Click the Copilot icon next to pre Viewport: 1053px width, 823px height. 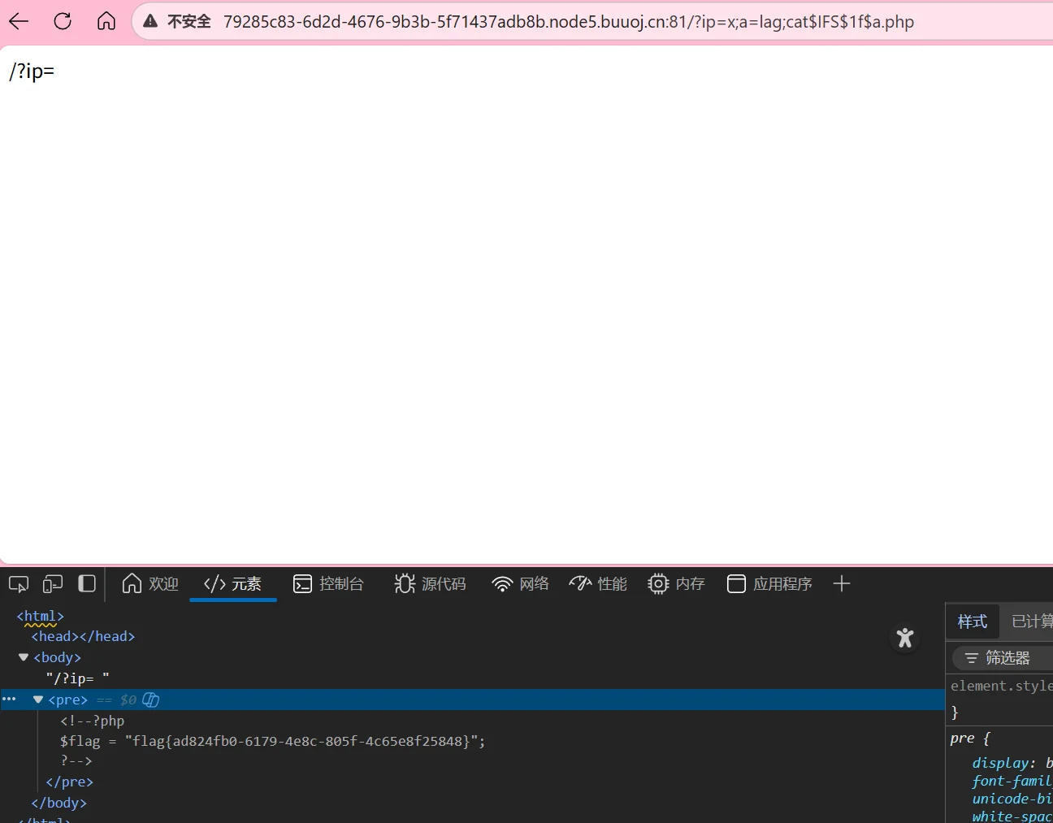(x=151, y=700)
